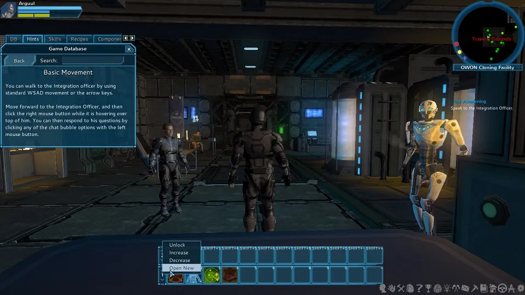
Task: Switch to the Skills tab
Action: coord(55,39)
